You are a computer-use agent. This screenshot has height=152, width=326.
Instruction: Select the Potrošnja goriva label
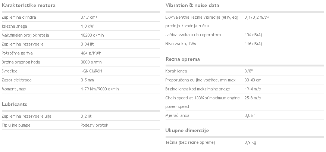(x=17, y=53)
